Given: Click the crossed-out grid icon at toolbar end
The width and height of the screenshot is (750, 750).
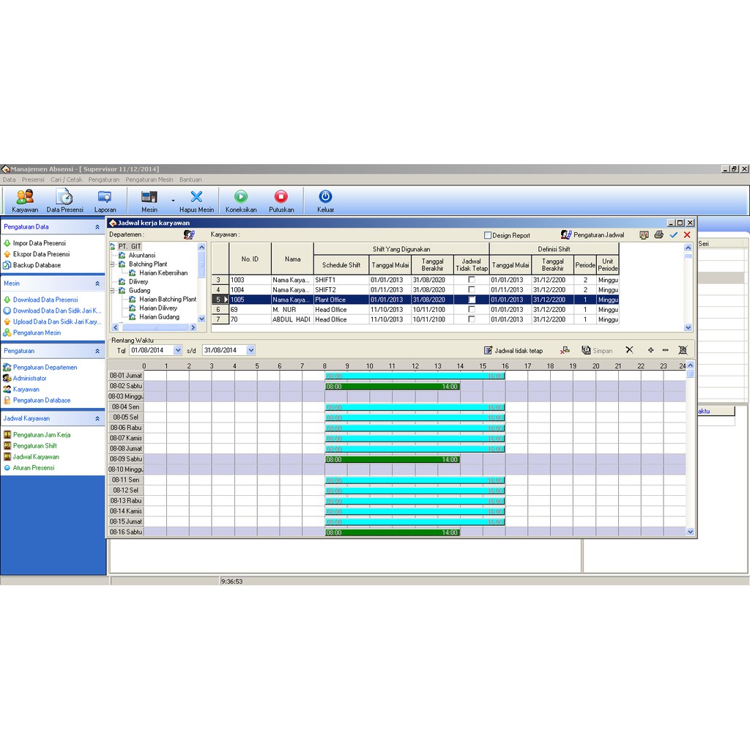Looking at the screenshot, I should pyautogui.click(x=683, y=350).
